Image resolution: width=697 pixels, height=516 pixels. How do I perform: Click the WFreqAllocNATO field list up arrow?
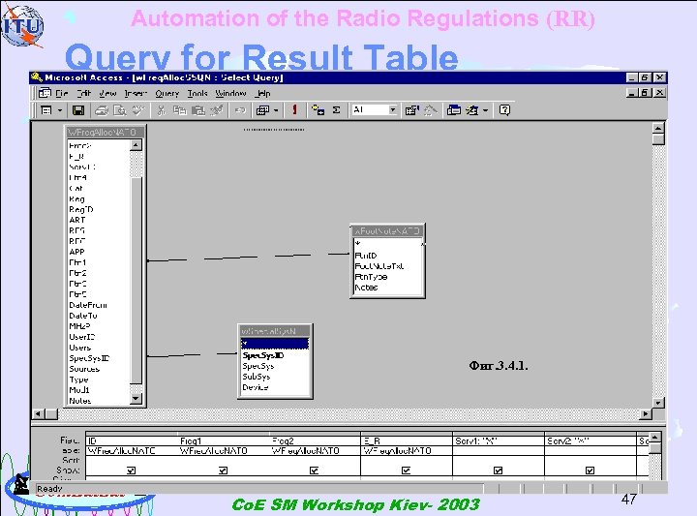(x=136, y=145)
